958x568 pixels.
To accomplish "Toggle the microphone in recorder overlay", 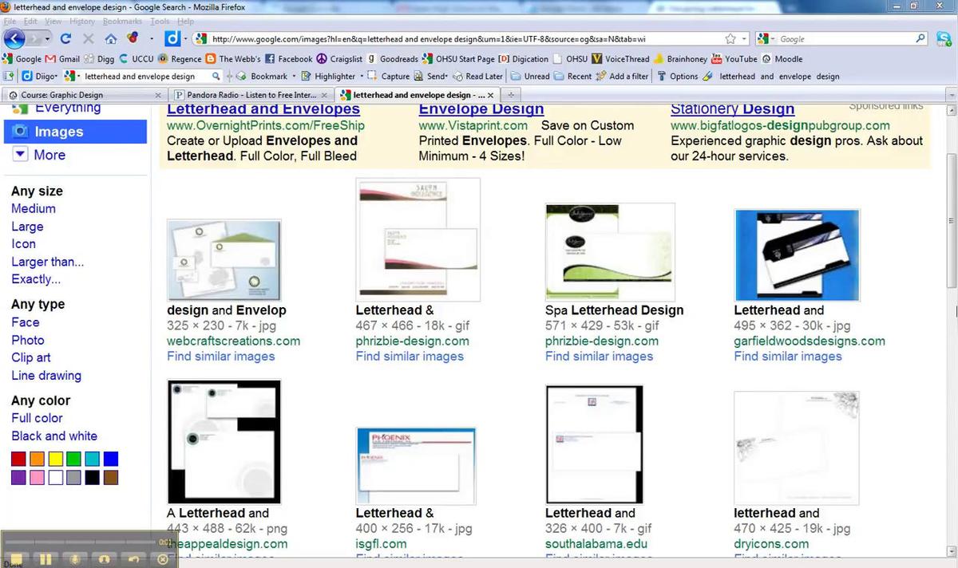I will point(75,559).
